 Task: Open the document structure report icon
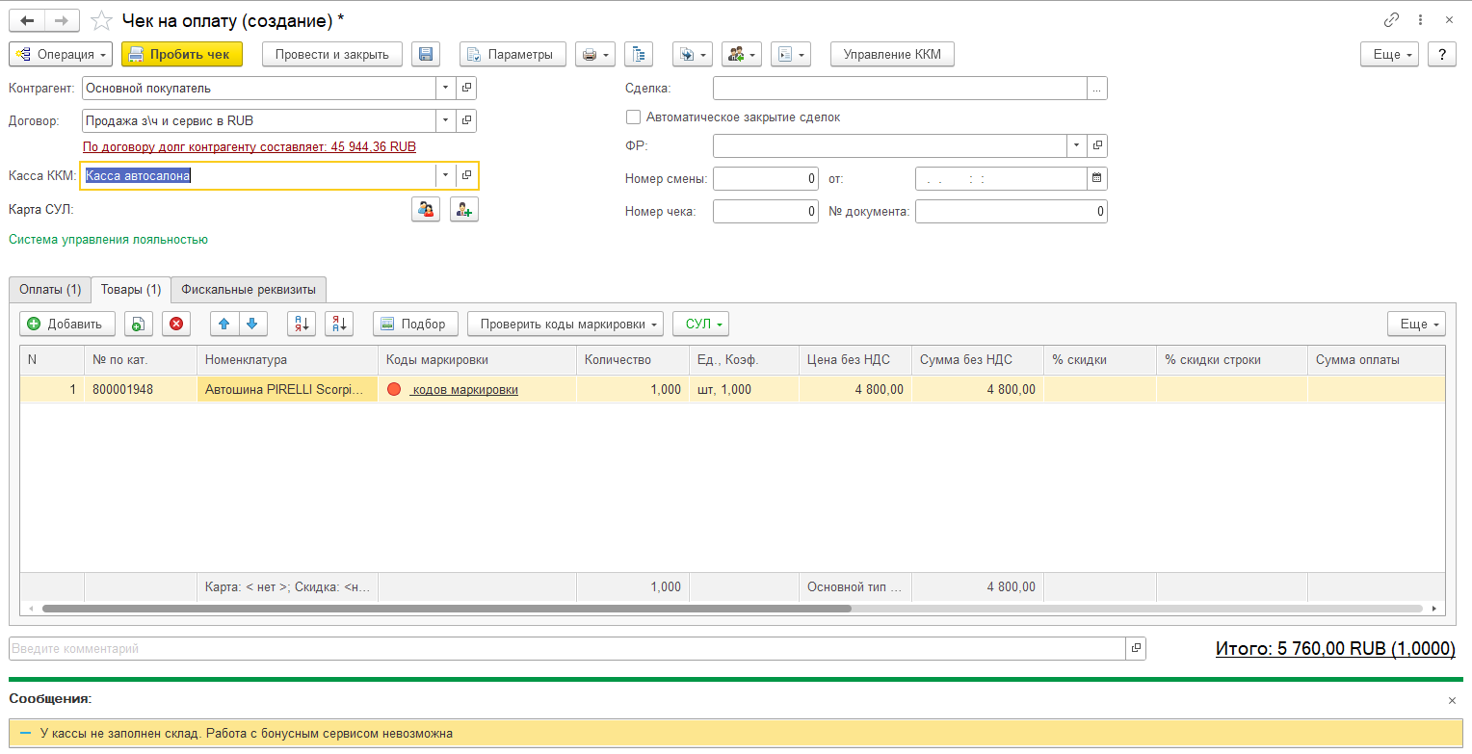639,55
